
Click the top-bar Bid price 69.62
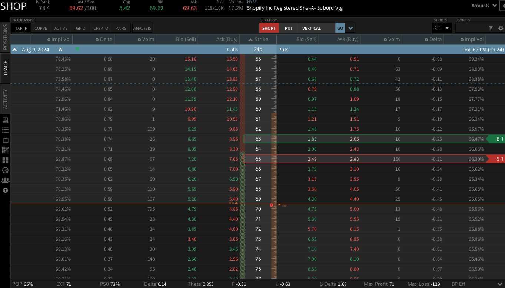click(156, 8)
